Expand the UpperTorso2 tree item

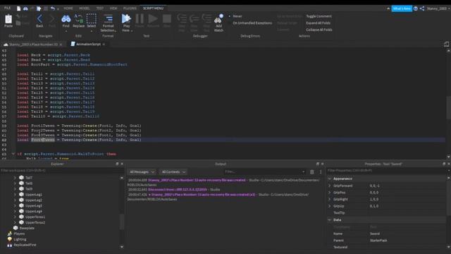click(x=15, y=222)
